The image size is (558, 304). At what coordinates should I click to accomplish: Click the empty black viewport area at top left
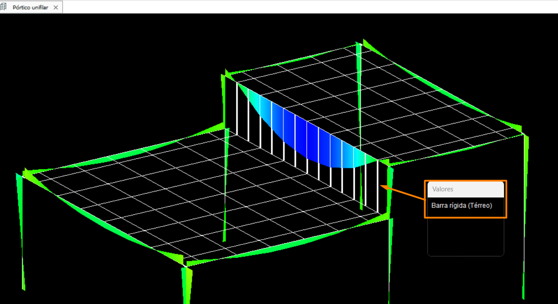coord(87,65)
